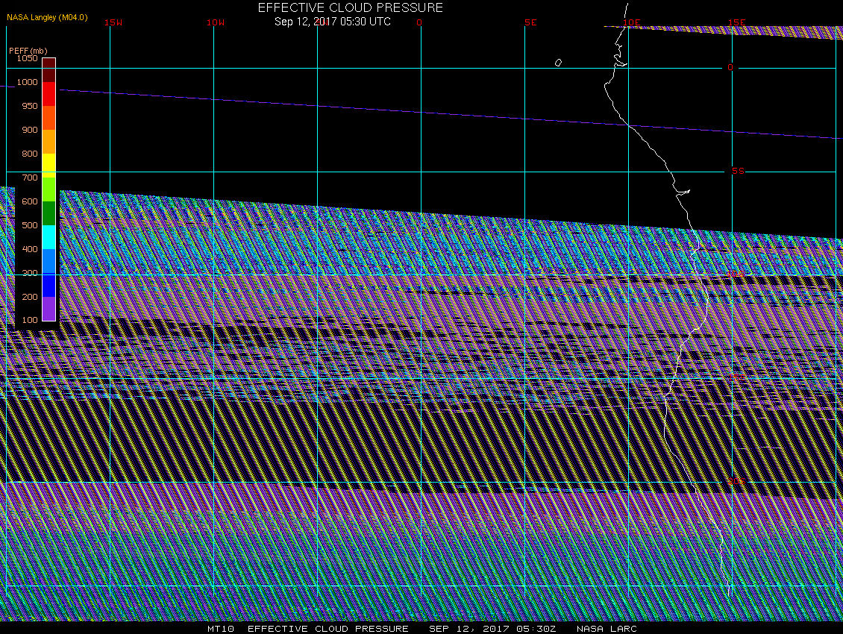Click the 600 value on legend

click(x=30, y=201)
